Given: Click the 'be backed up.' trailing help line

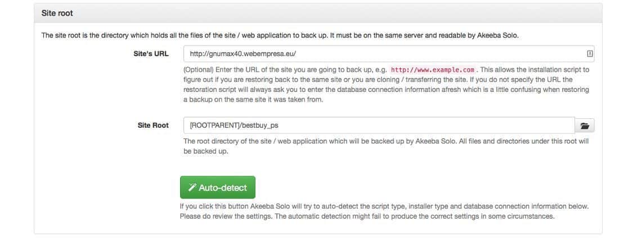Looking at the screenshot, I should (205, 151).
